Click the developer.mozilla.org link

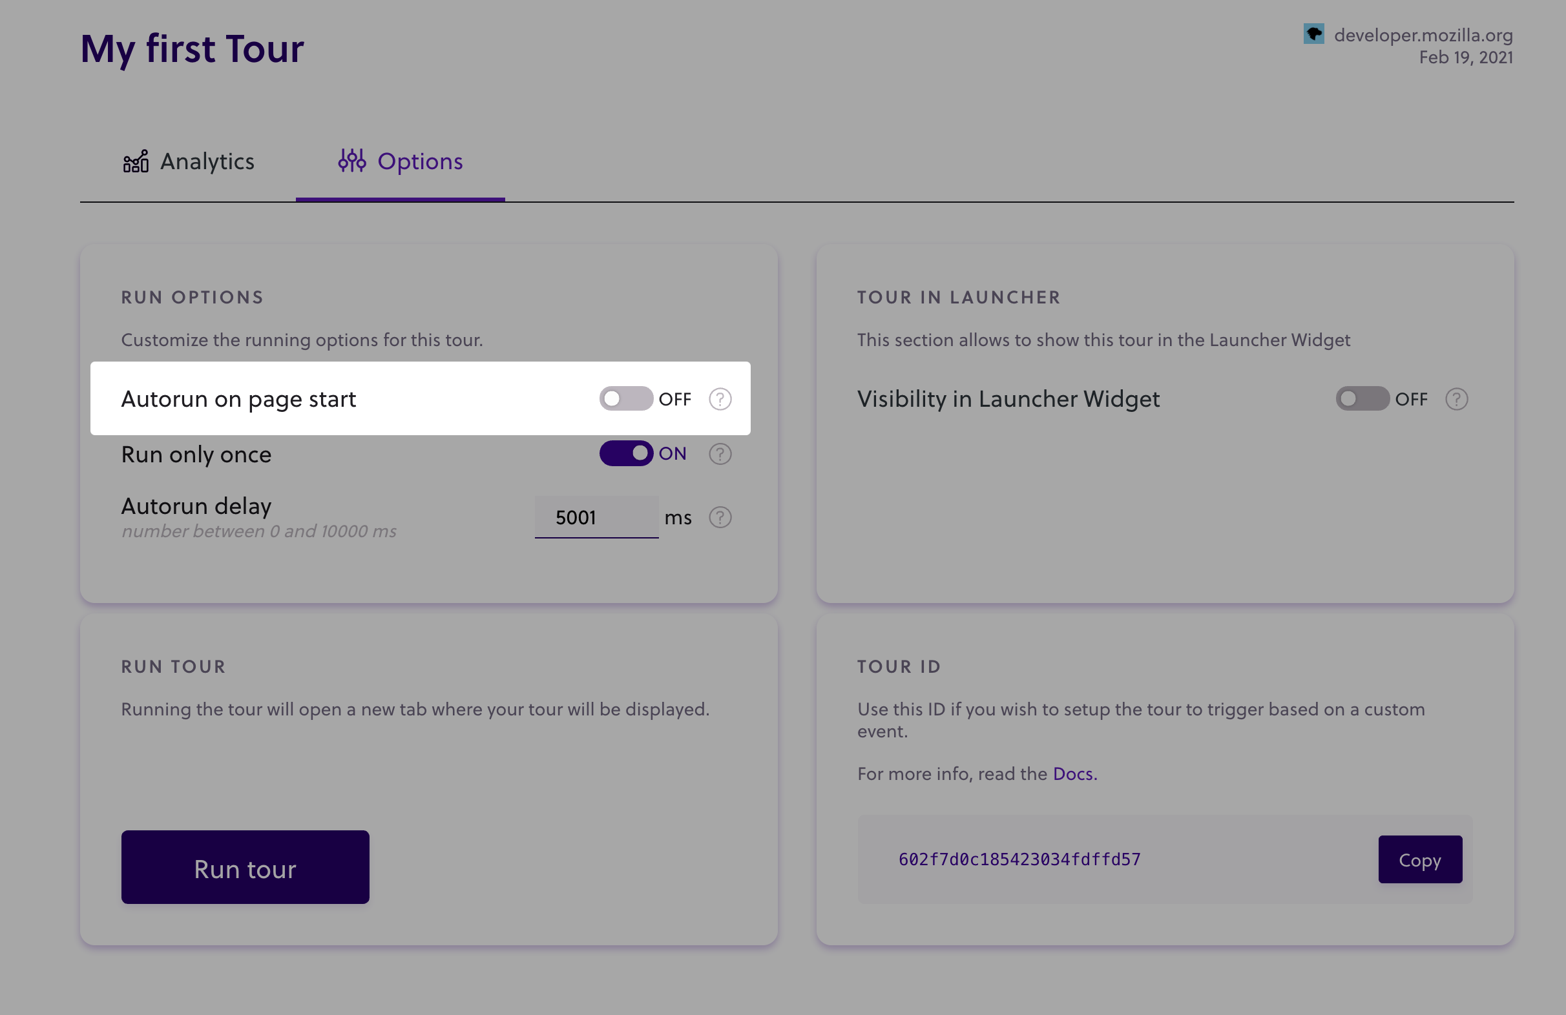[x=1423, y=35]
